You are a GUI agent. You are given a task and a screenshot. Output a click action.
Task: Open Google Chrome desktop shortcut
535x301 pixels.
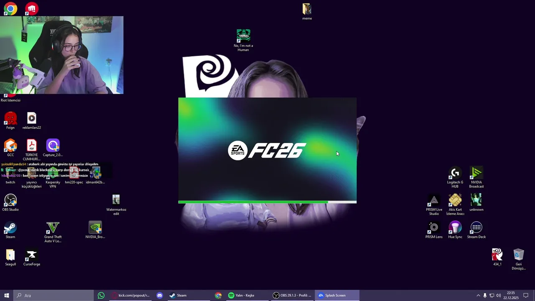[x=10, y=9]
